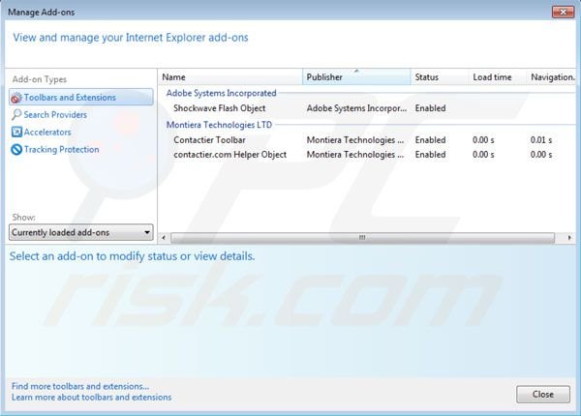
Task: Click the horizontal scrollbar right arrow
Action: 569,238
